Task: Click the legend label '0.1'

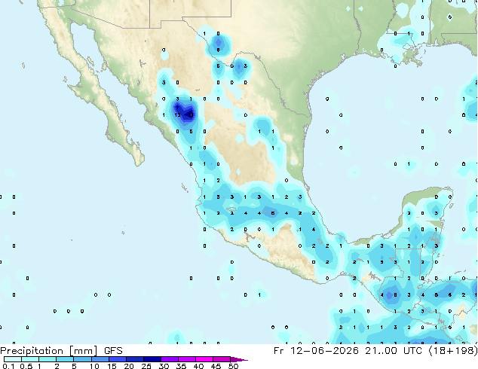Action: 8,366
